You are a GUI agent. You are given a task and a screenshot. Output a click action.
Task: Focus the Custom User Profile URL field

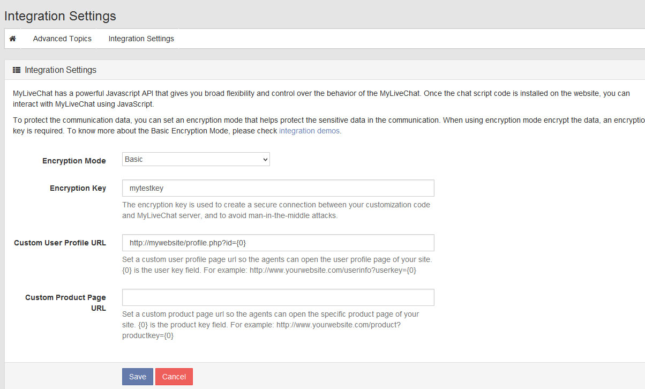[x=278, y=243]
